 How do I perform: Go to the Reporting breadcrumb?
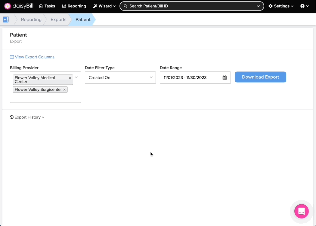[31, 20]
